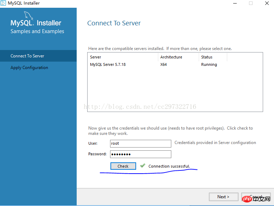Focus the Password input field
The width and height of the screenshot is (274, 206).
coord(141,154)
